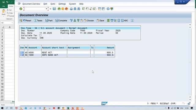Open the command field dropdown arrow
Viewport: 196px width, 110px height.
coord(46,9)
